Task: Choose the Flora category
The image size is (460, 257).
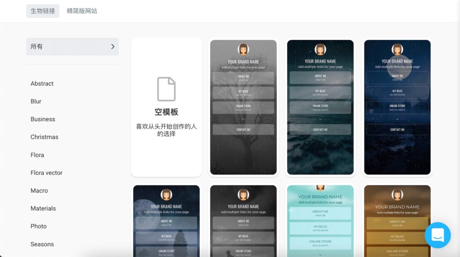Action: tap(37, 155)
